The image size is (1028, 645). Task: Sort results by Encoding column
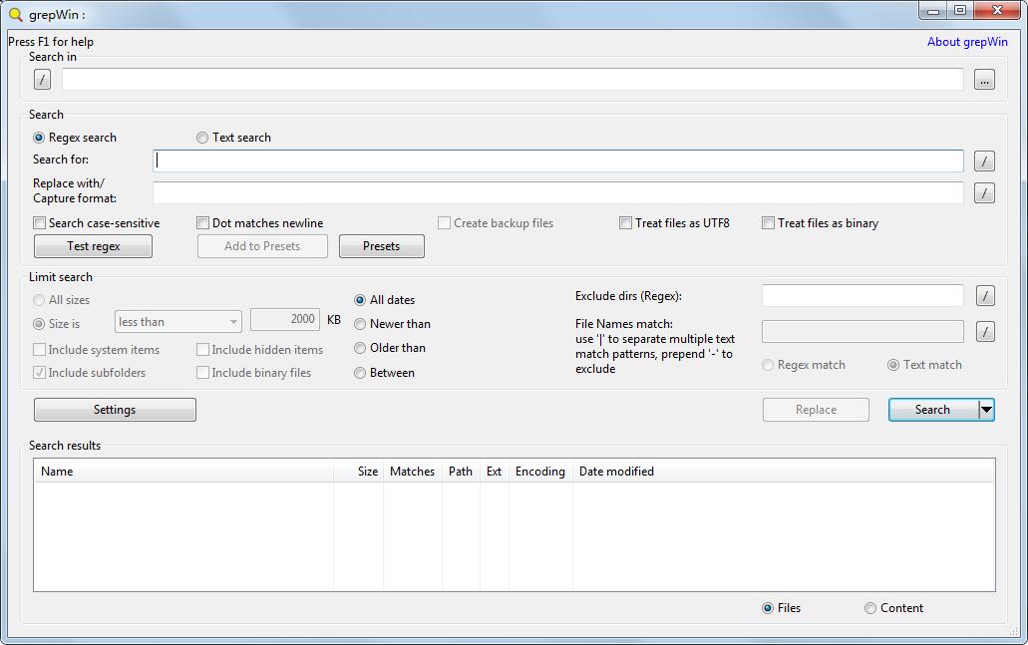pyautogui.click(x=540, y=472)
